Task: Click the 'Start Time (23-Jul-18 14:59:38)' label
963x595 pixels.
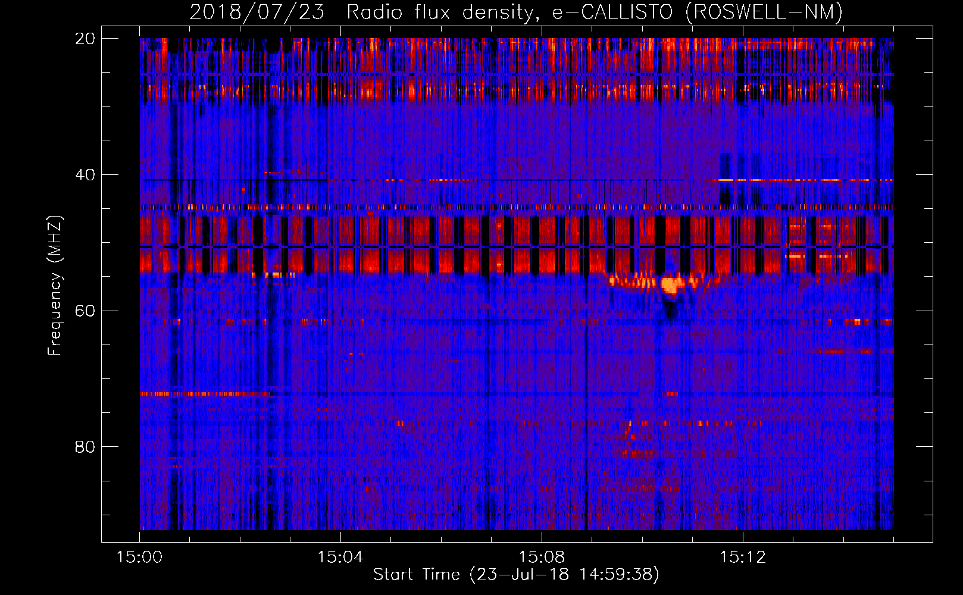Action: coord(516,575)
